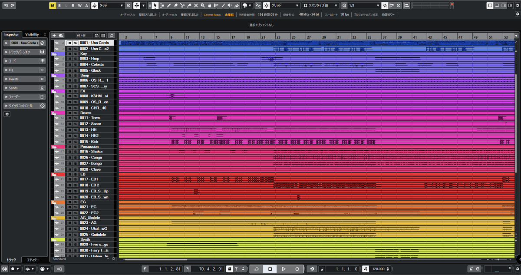The image size is (521, 275).
Task: Open the track search magnifier
Action: click(x=112, y=35)
